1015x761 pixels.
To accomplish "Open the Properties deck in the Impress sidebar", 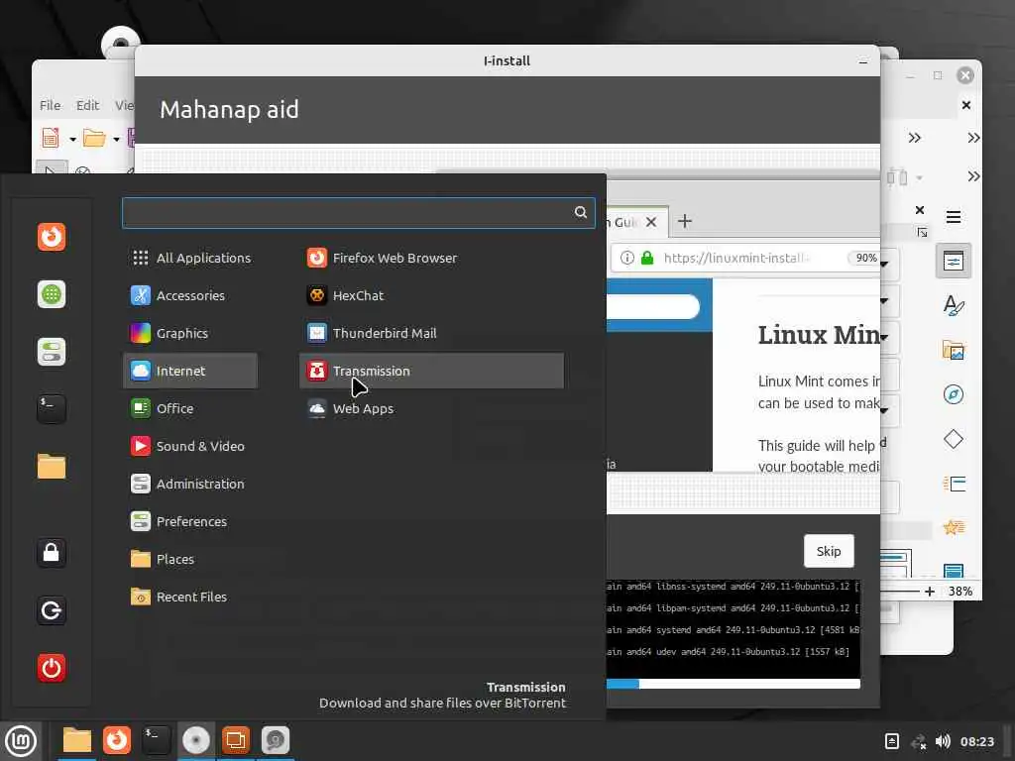I will 953,261.
